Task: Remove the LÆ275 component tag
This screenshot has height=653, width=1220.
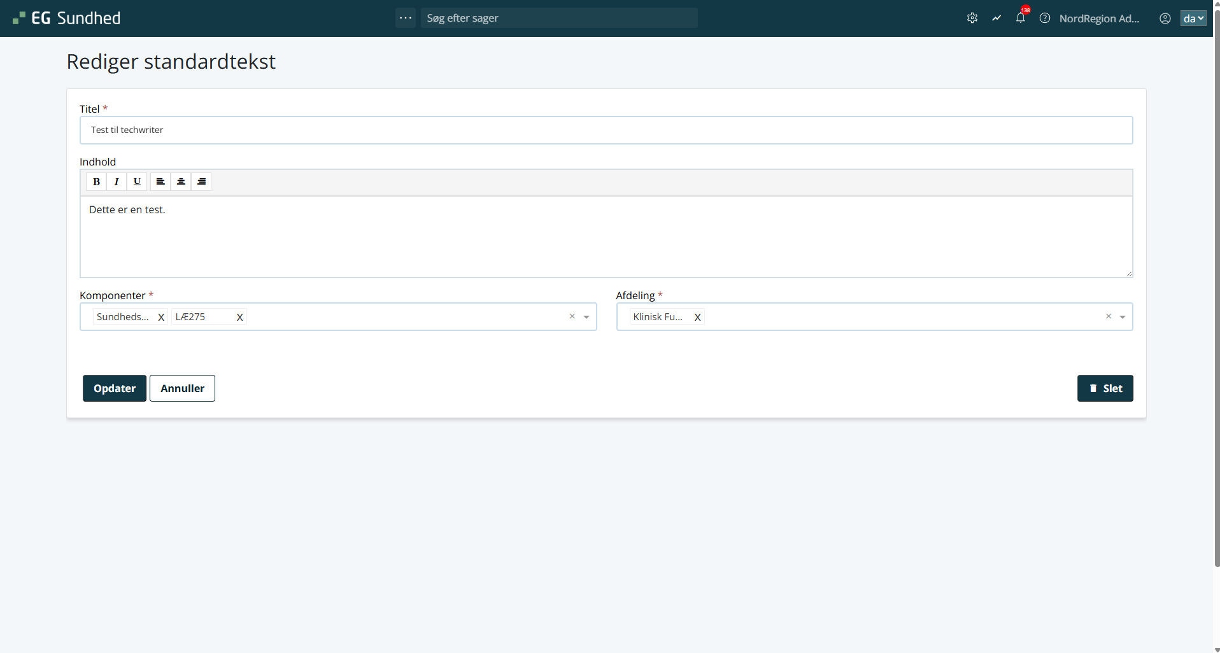Action: point(239,317)
